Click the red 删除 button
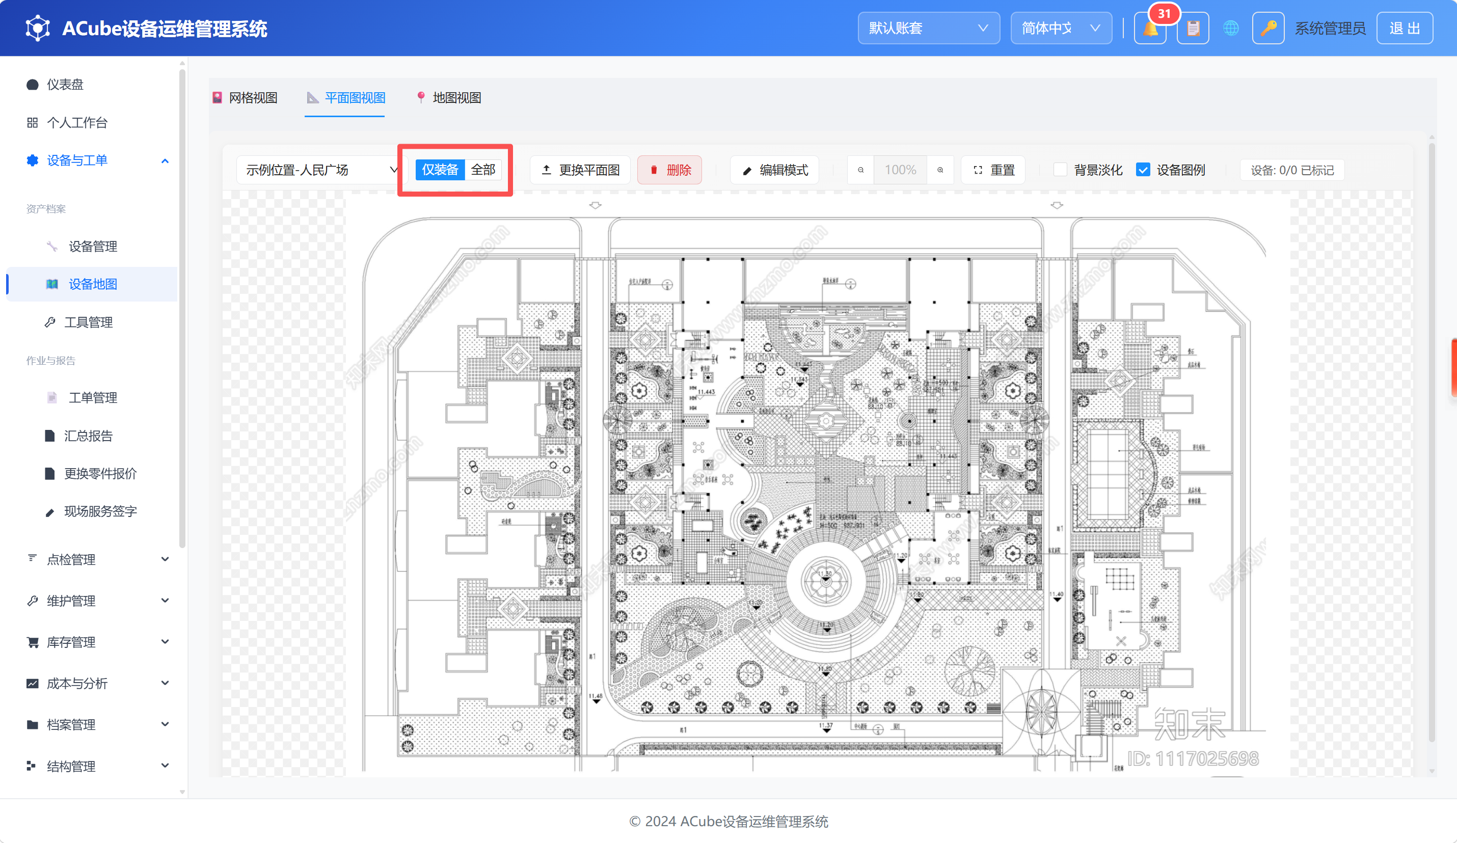 coord(669,170)
